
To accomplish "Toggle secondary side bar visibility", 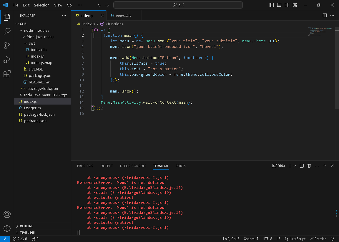I will pos(287,5).
